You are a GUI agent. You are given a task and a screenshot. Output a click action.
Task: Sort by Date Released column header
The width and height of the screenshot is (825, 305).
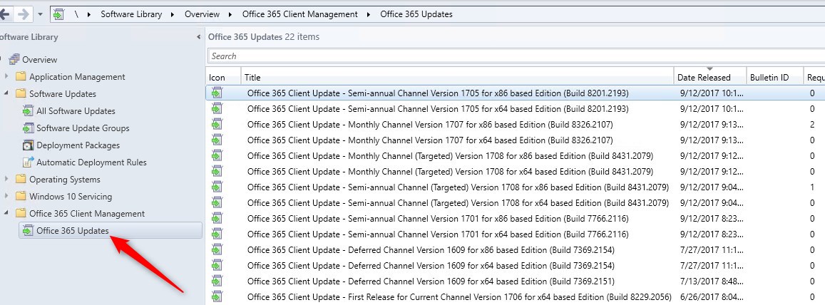click(709, 77)
